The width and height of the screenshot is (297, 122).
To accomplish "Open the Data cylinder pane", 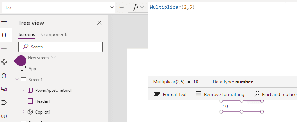I will pos(4,76).
